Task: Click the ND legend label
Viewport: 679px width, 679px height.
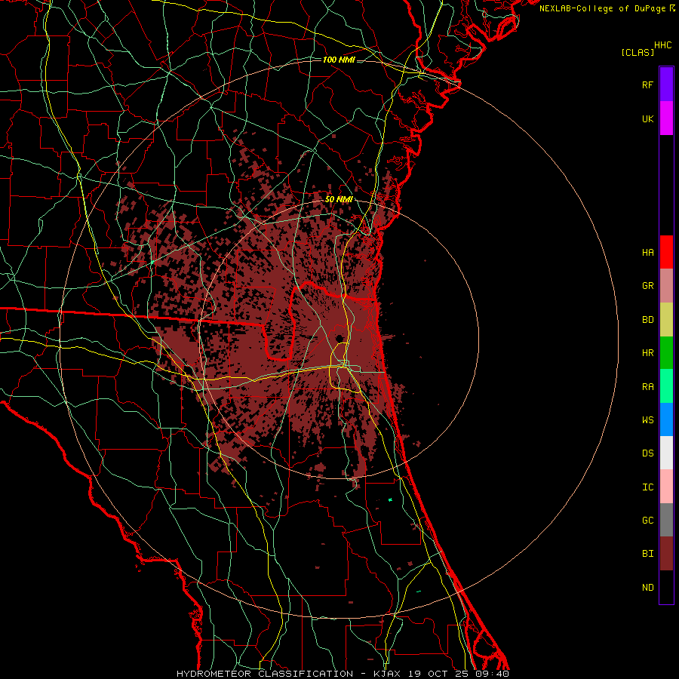Action: coord(648,588)
